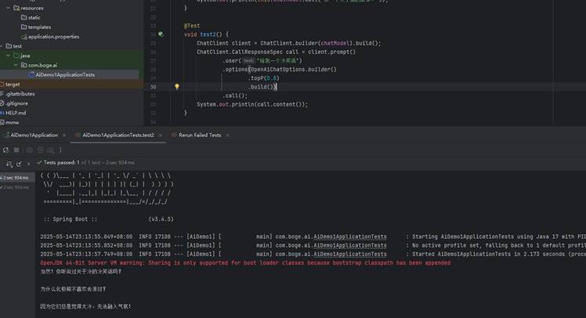The width and height of the screenshot is (586, 318).
Task: Switch to the AiDemo1Application run tab
Action: click(34, 135)
